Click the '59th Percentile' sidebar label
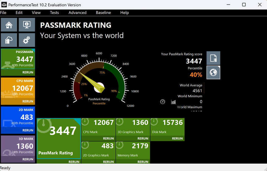 coord(23,94)
